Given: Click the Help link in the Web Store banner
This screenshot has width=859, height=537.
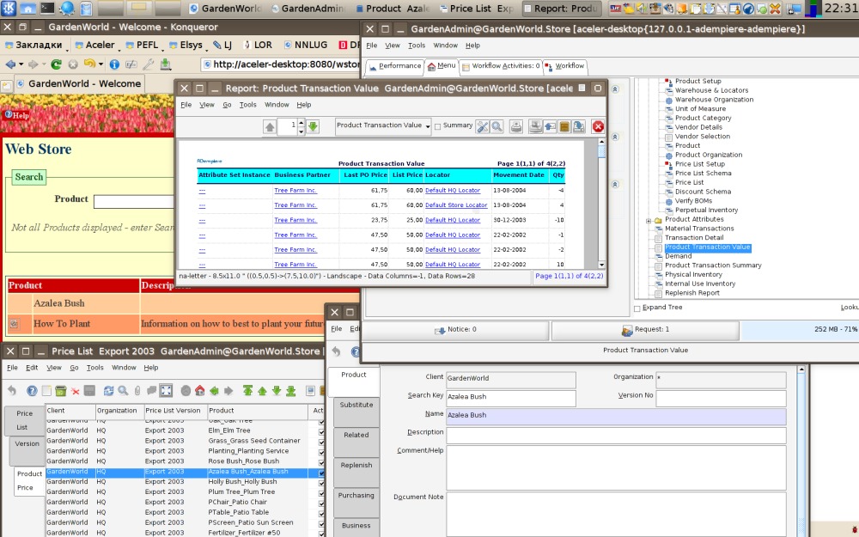Looking at the screenshot, I should click(x=17, y=116).
